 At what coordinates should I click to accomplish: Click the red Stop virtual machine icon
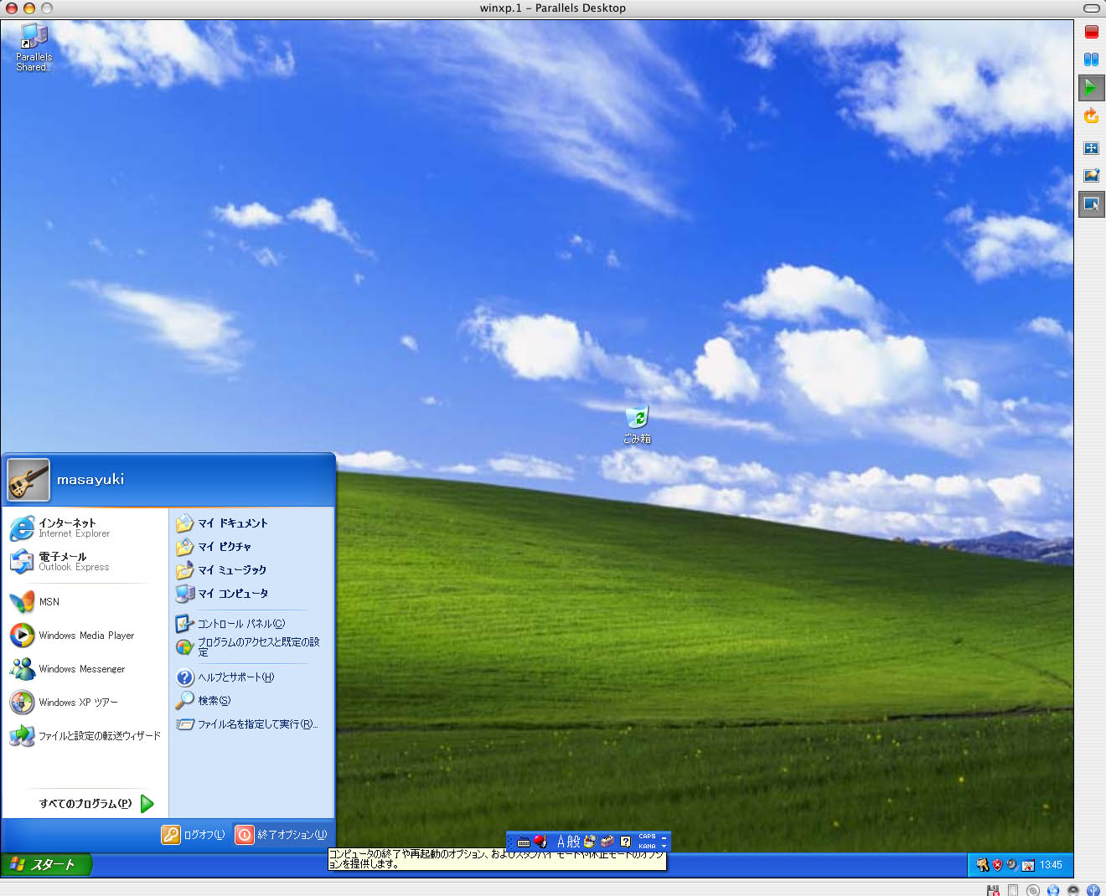[1091, 32]
